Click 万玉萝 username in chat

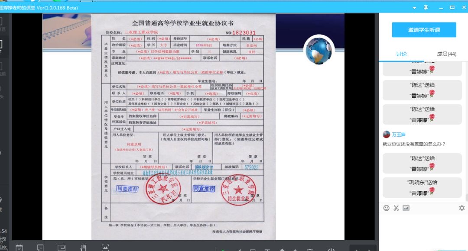399,135
